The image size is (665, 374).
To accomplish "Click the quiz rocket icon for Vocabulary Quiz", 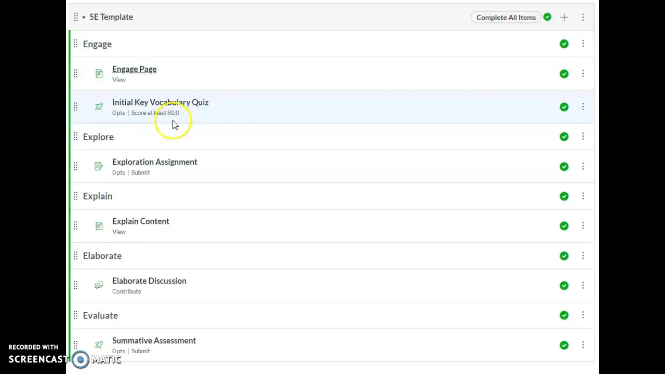I will (x=99, y=106).
